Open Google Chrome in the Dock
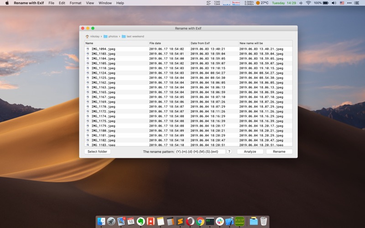This screenshot has height=228, width=365. click(200, 221)
